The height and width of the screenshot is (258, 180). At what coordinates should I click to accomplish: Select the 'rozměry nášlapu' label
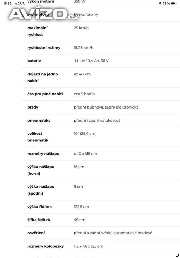(43, 154)
